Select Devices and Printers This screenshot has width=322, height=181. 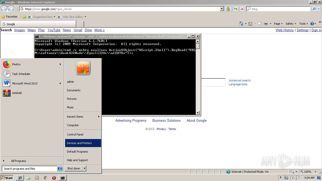[x=83, y=143]
